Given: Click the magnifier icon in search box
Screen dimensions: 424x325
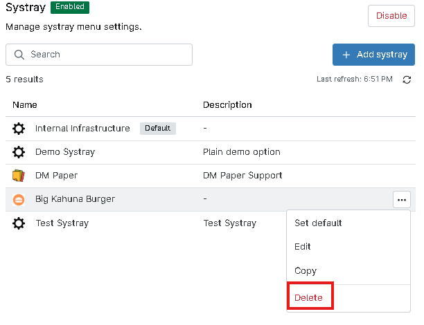Looking at the screenshot, I should pos(19,55).
